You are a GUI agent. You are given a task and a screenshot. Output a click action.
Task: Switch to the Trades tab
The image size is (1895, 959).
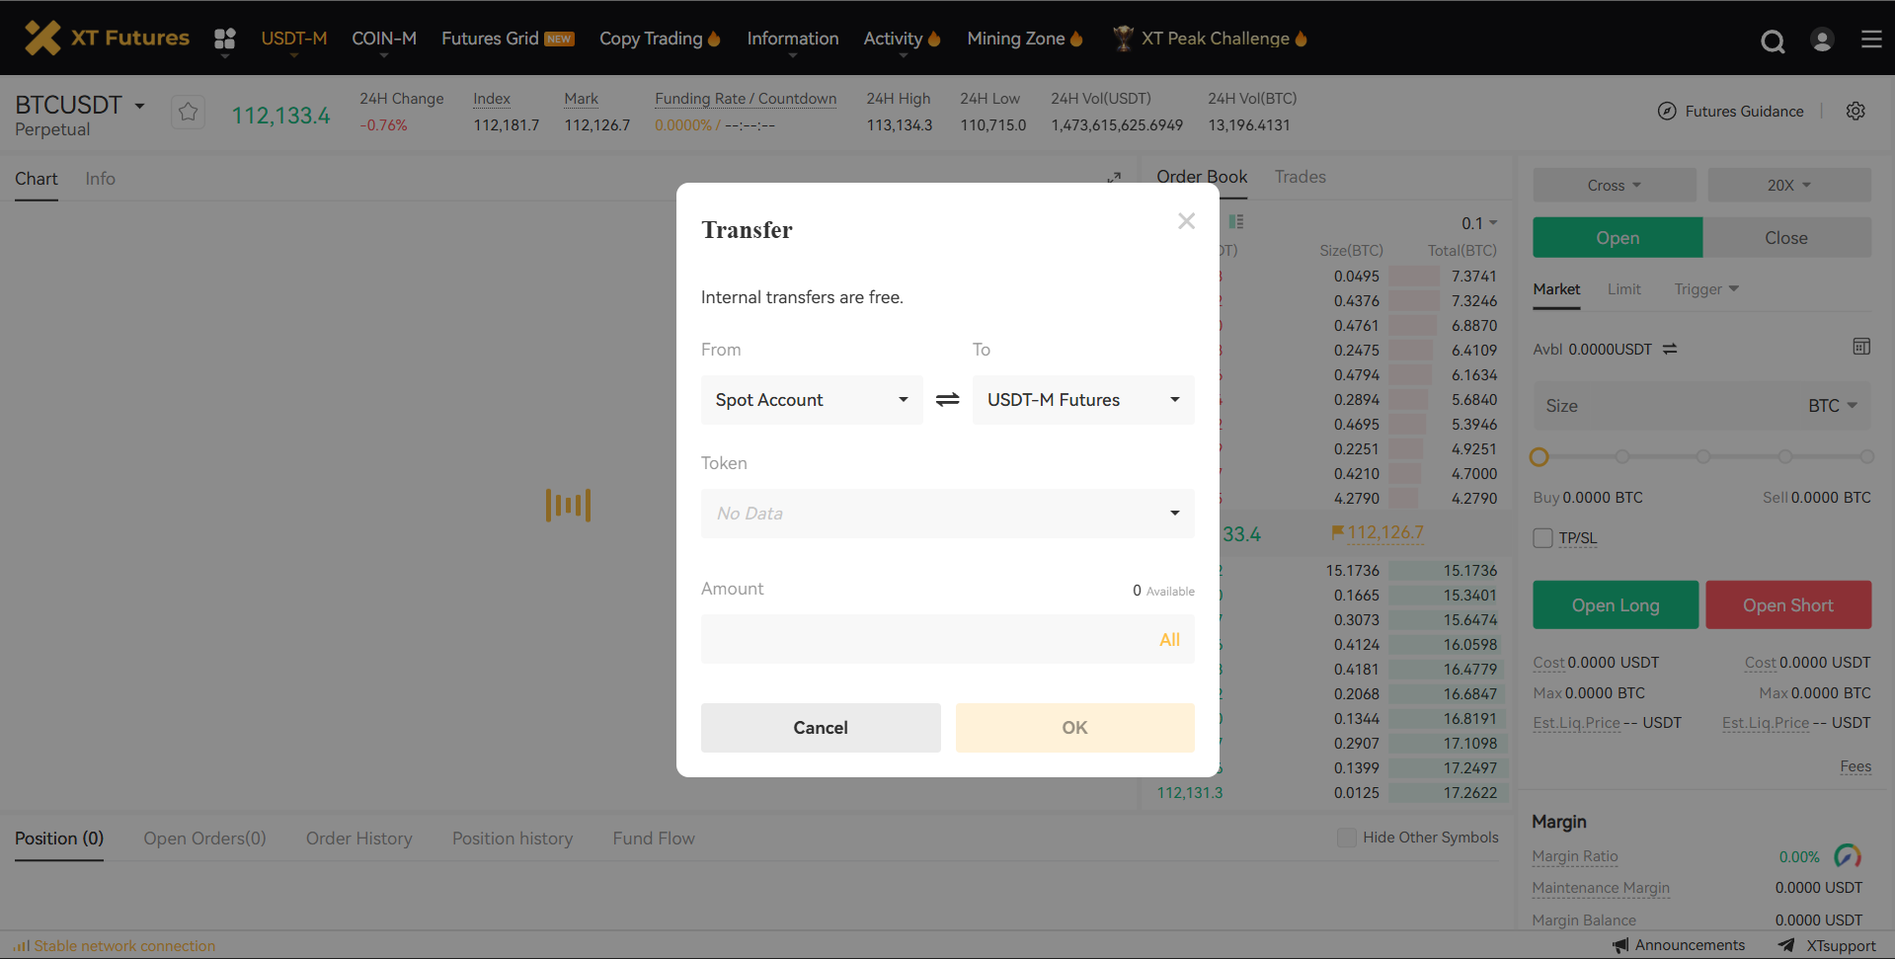1300,177
